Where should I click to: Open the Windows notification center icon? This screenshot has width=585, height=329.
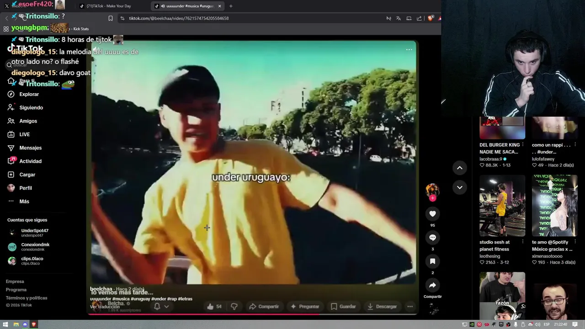(x=575, y=324)
